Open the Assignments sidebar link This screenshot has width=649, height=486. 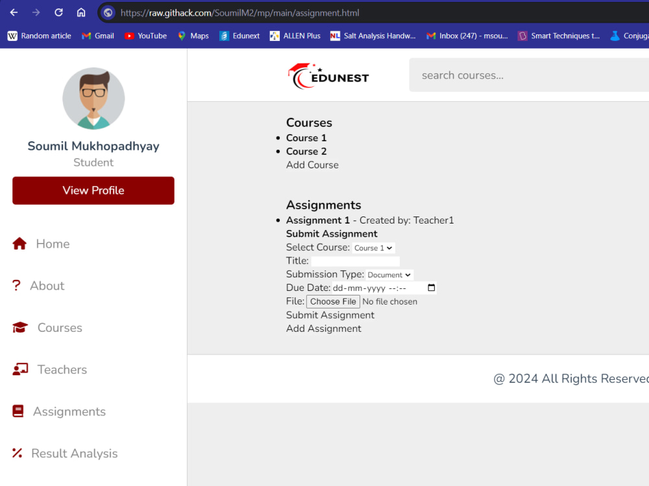point(69,411)
